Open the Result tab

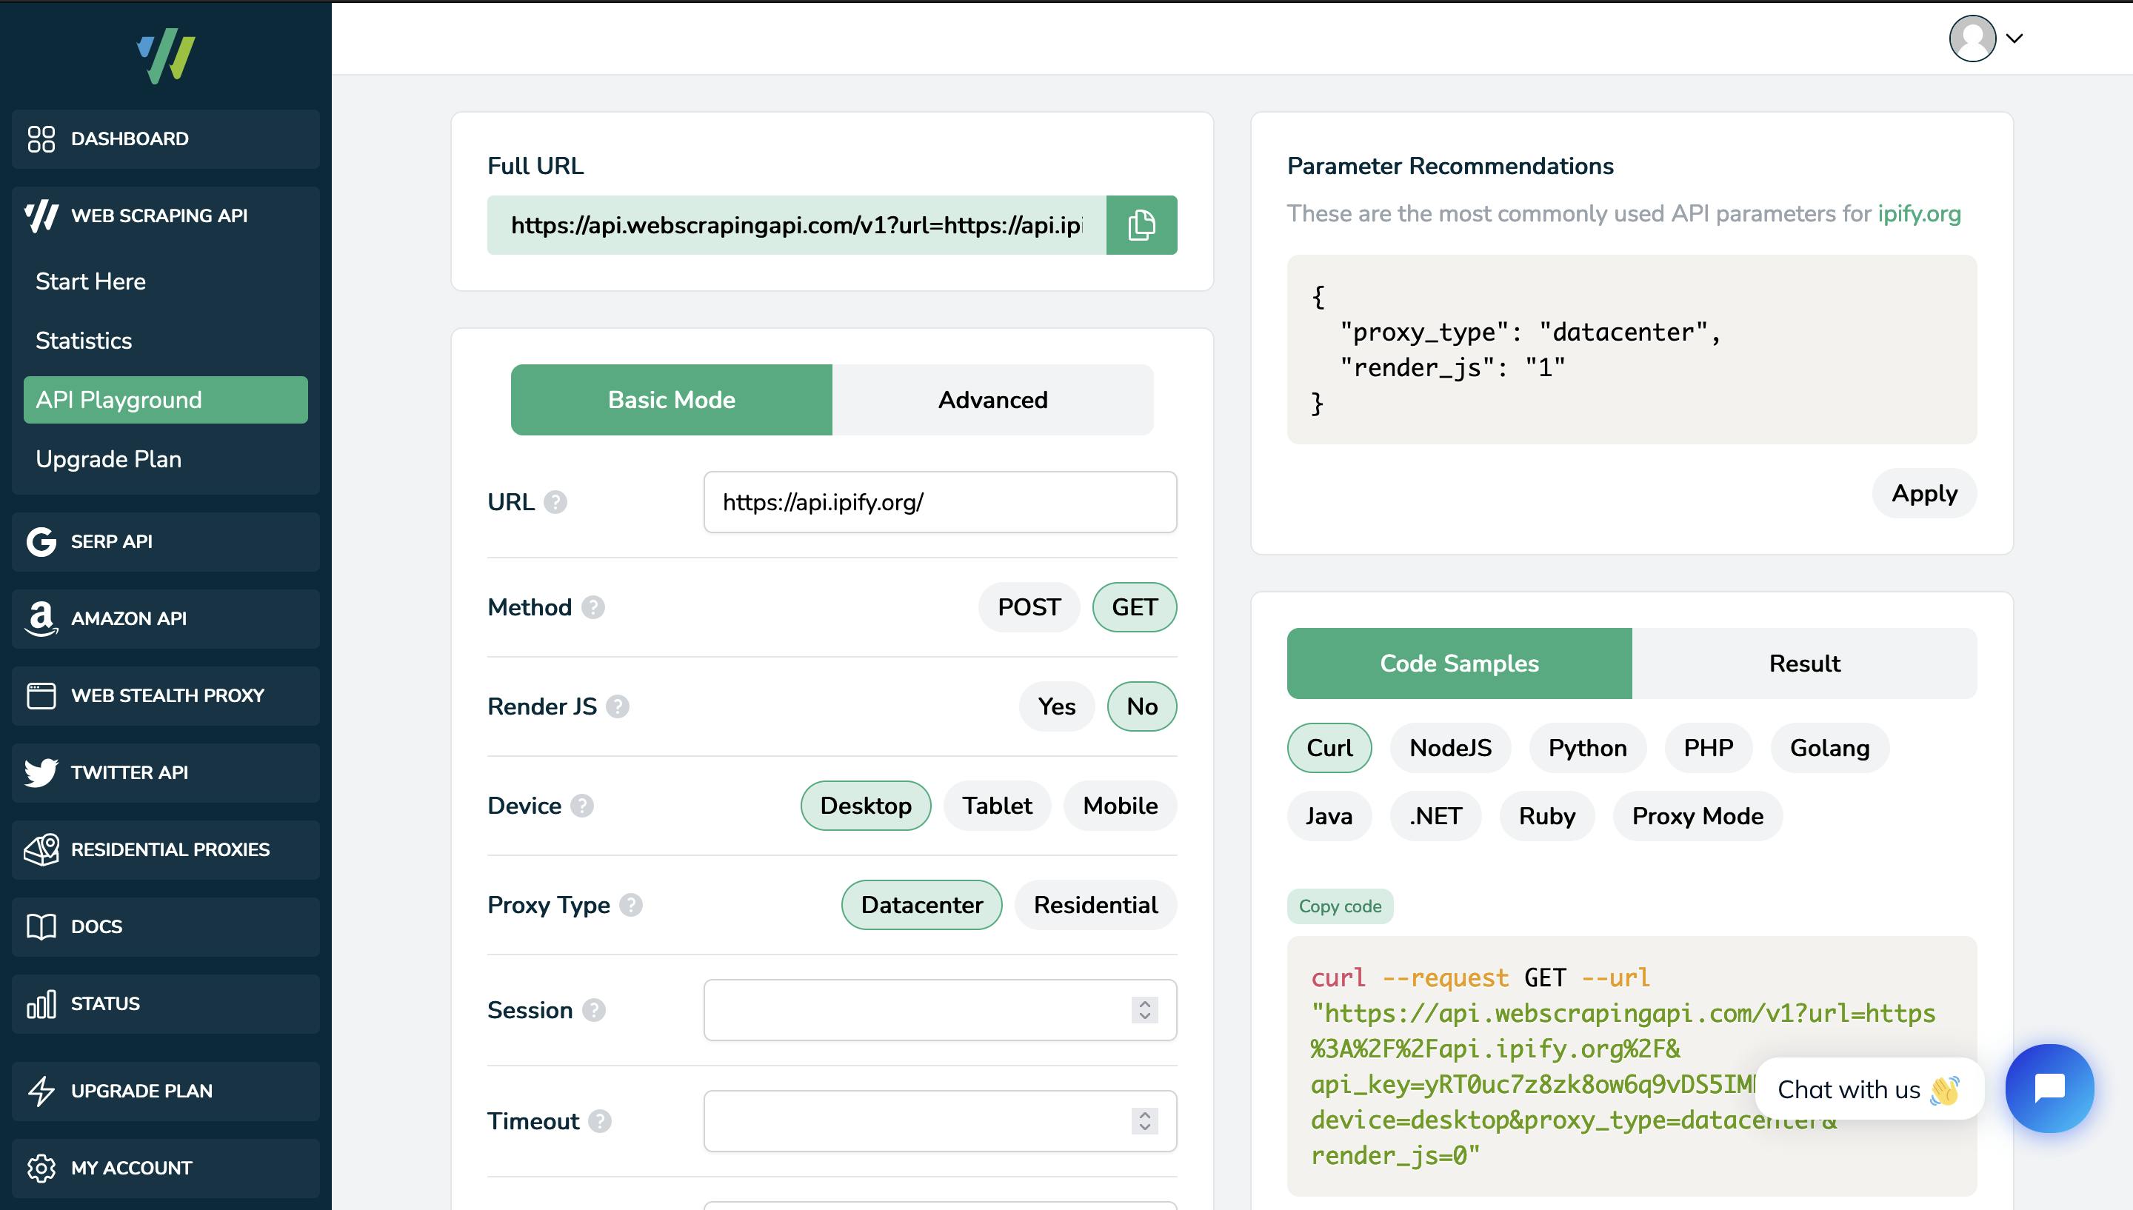pyautogui.click(x=1804, y=664)
